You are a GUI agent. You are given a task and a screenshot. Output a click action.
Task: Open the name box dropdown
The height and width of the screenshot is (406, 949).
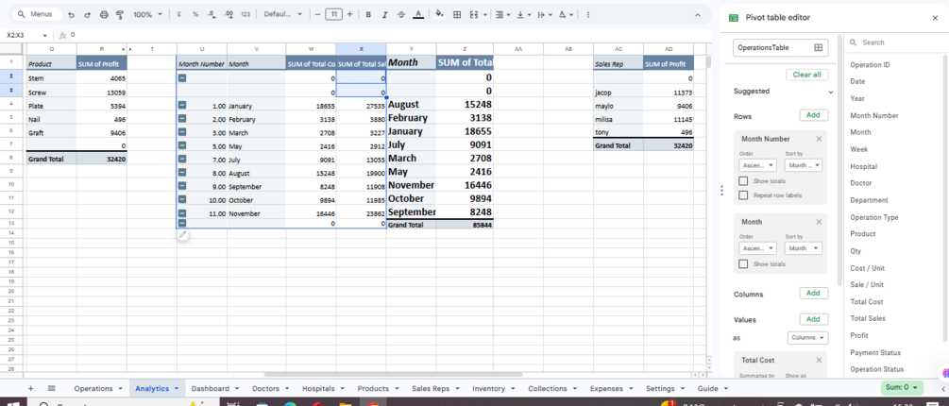[44, 36]
